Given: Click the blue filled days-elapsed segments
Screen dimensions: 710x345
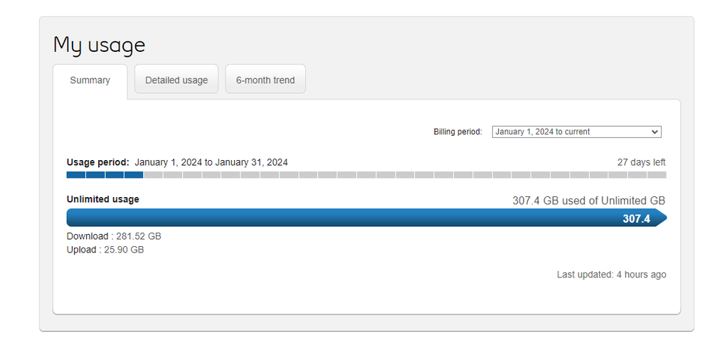Looking at the screenshot, I should tap(105, 175).
